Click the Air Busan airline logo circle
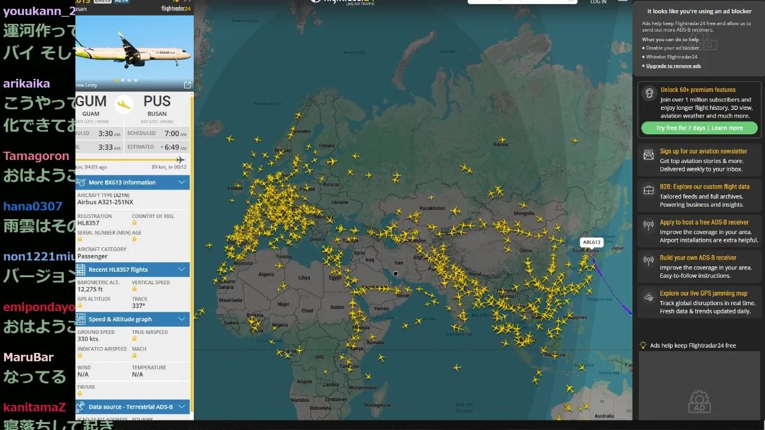The image size is (765, 430). (124, 105)
